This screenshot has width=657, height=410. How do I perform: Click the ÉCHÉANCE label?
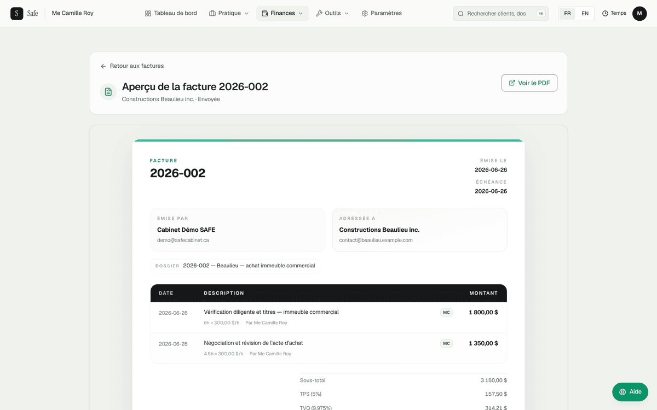coord(491,182)
